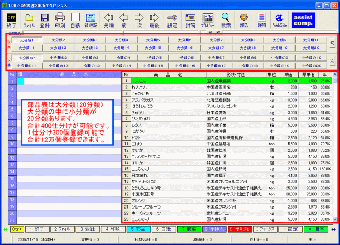This screenshot has height=245, width=340.
Task: Go to next record with 次 arrow
Action: point(139,20)
